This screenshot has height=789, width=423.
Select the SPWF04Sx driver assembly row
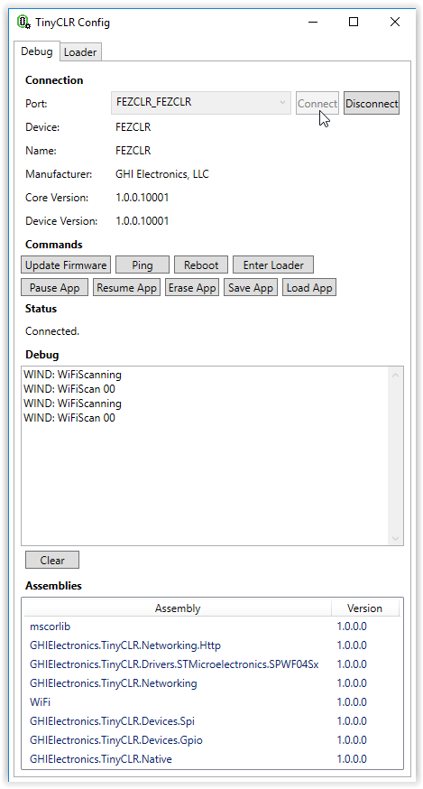[212, 664]
